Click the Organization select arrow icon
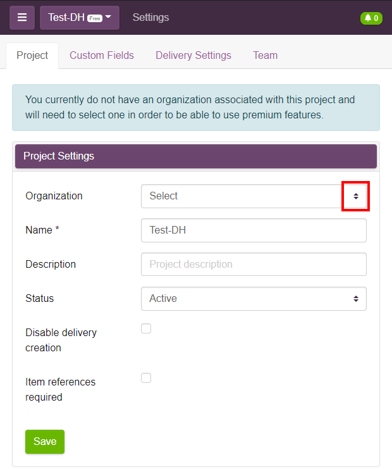Image resolution: width=392 pixels, height=469 pixels. (x=355, y=196)
